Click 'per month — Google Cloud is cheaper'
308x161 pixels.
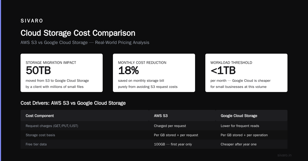240,80
